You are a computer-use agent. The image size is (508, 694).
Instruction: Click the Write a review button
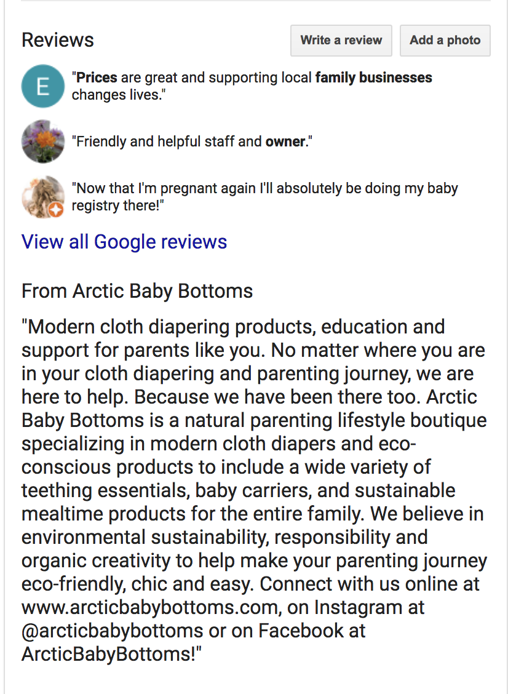[341, 40]
